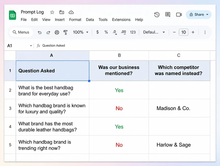The width and height of the screenshot is (220, 166).
Task: Click the No cell in row 3
Action: pyautogui.click(x=119, y=108)
